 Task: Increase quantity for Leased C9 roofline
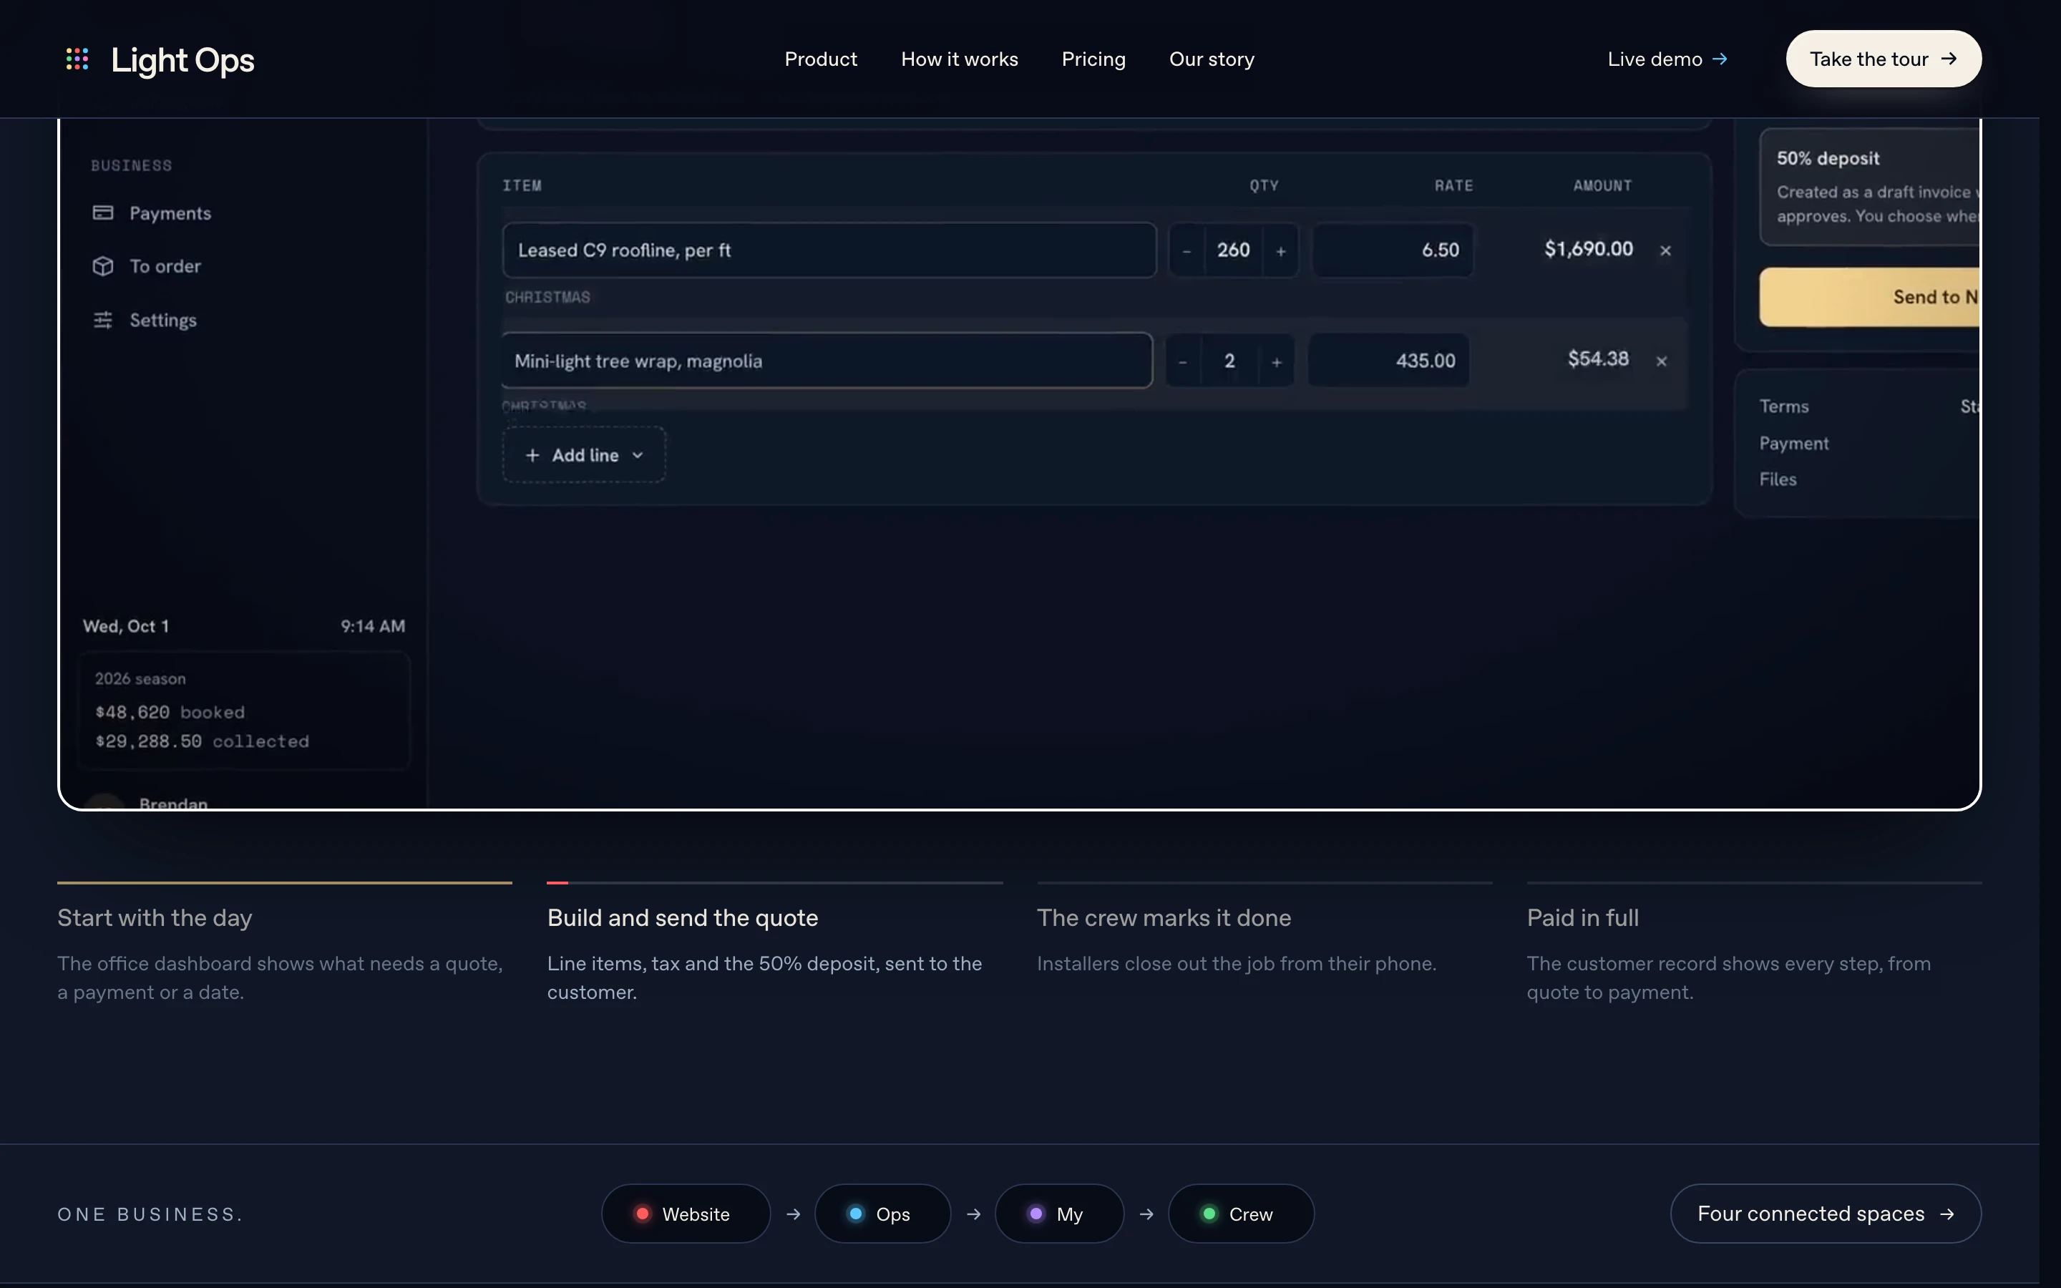(1281, 250)
